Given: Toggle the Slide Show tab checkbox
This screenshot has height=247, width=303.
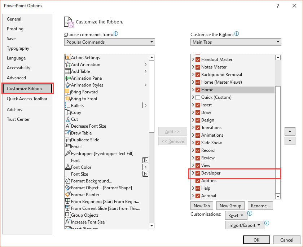Looking at the screenshot, I should (x=197, y=143).
